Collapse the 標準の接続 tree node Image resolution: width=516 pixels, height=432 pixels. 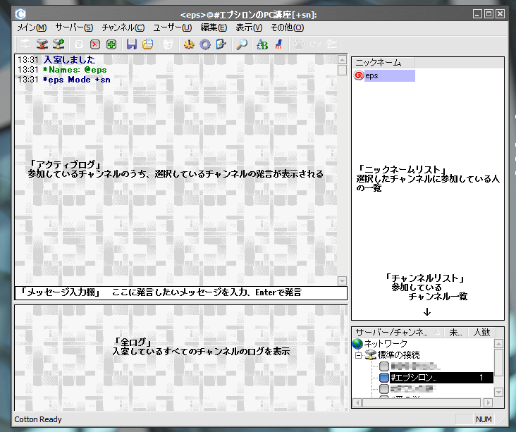357,356
